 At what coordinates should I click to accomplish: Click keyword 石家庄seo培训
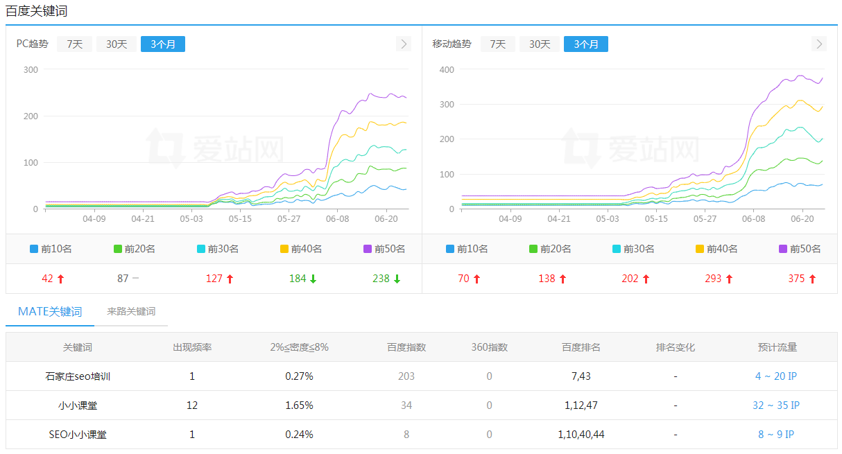coord(78,376)
